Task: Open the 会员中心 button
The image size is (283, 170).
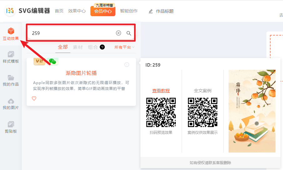Action: click(103, 11)
